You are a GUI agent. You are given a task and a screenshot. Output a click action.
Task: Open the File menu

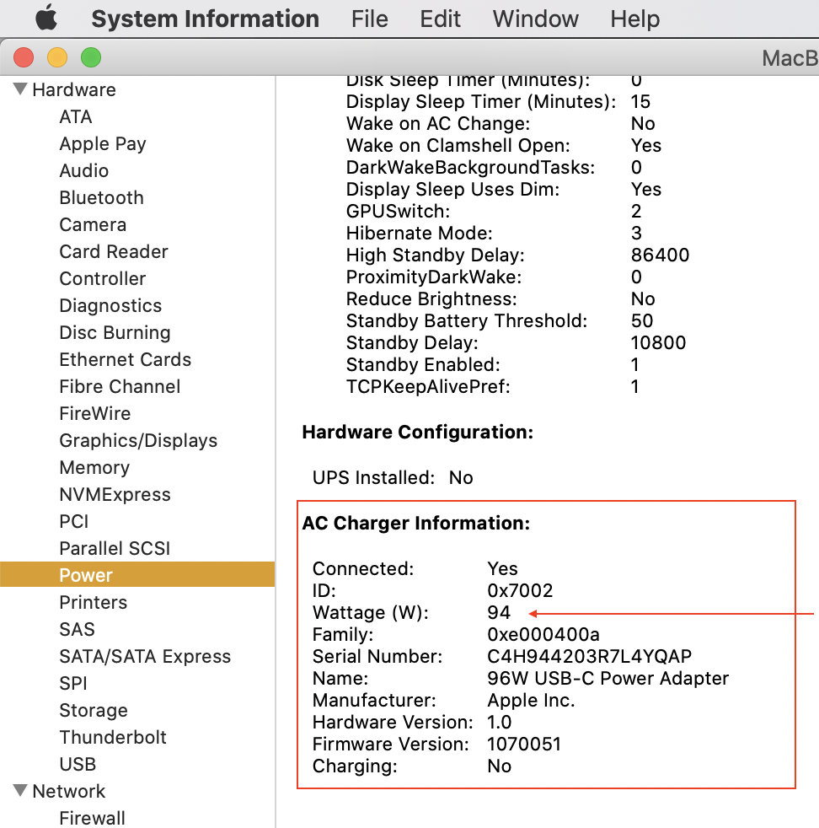(369, 19)
